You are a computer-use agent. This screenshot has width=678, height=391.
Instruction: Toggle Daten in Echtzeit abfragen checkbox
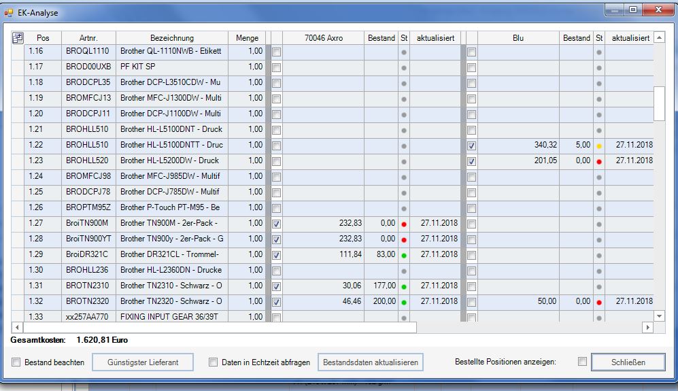(x=214, y=362)
